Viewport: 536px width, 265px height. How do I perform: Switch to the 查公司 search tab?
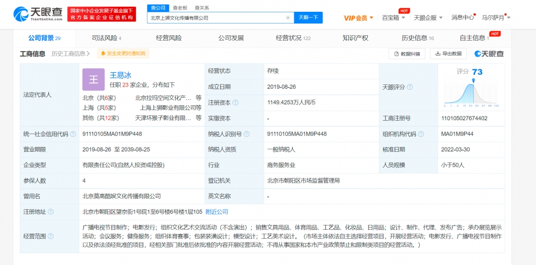pyautogui.click(x=159, y=8)
